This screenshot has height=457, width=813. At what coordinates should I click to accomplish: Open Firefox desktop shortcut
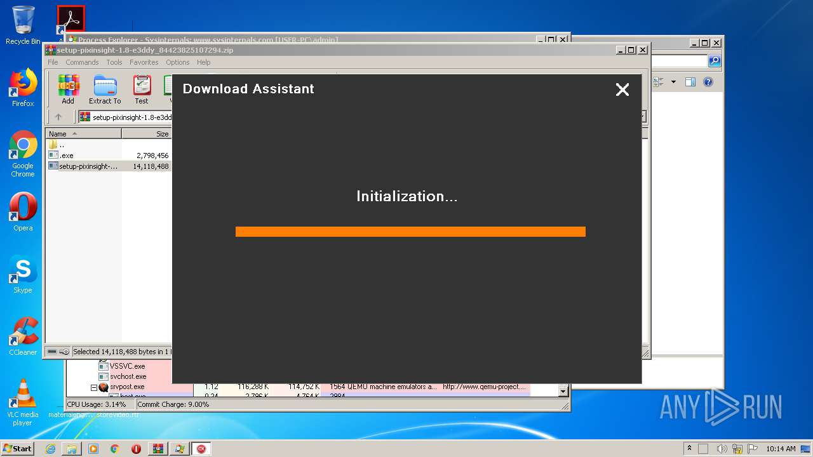pyautogui.click(x=23, y=88)
